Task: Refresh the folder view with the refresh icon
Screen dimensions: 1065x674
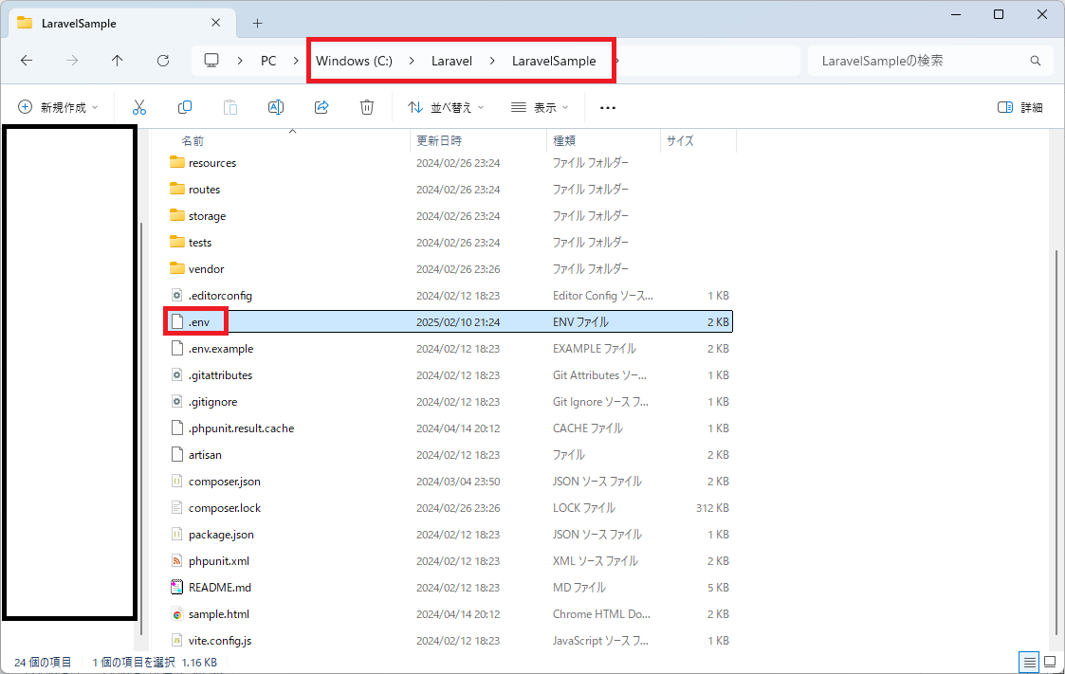Action: (162, 60)
